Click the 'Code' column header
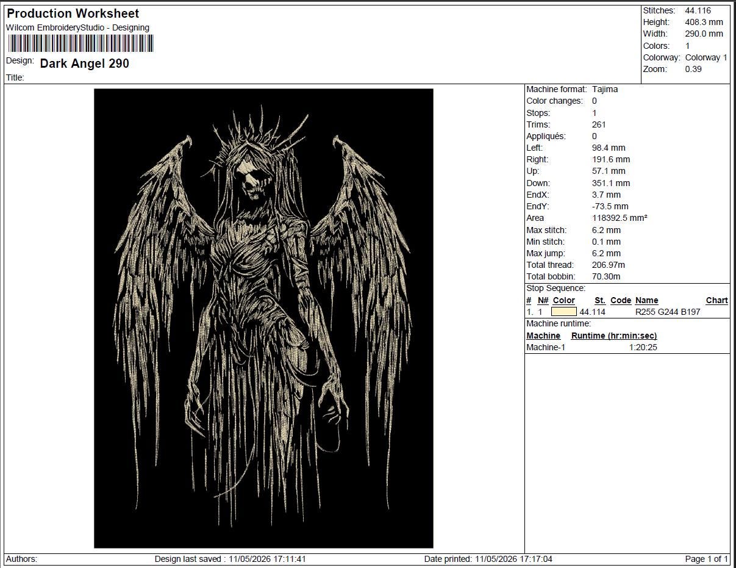The image size is (736, 568). click(x=621, y=300)
